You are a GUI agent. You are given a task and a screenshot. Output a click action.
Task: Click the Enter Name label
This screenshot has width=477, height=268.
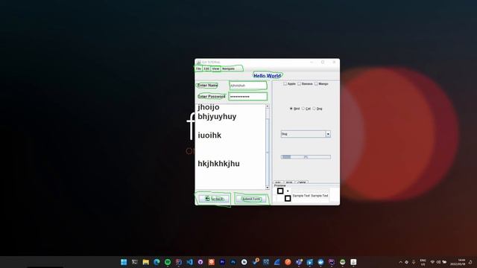[x=207, y=86]
